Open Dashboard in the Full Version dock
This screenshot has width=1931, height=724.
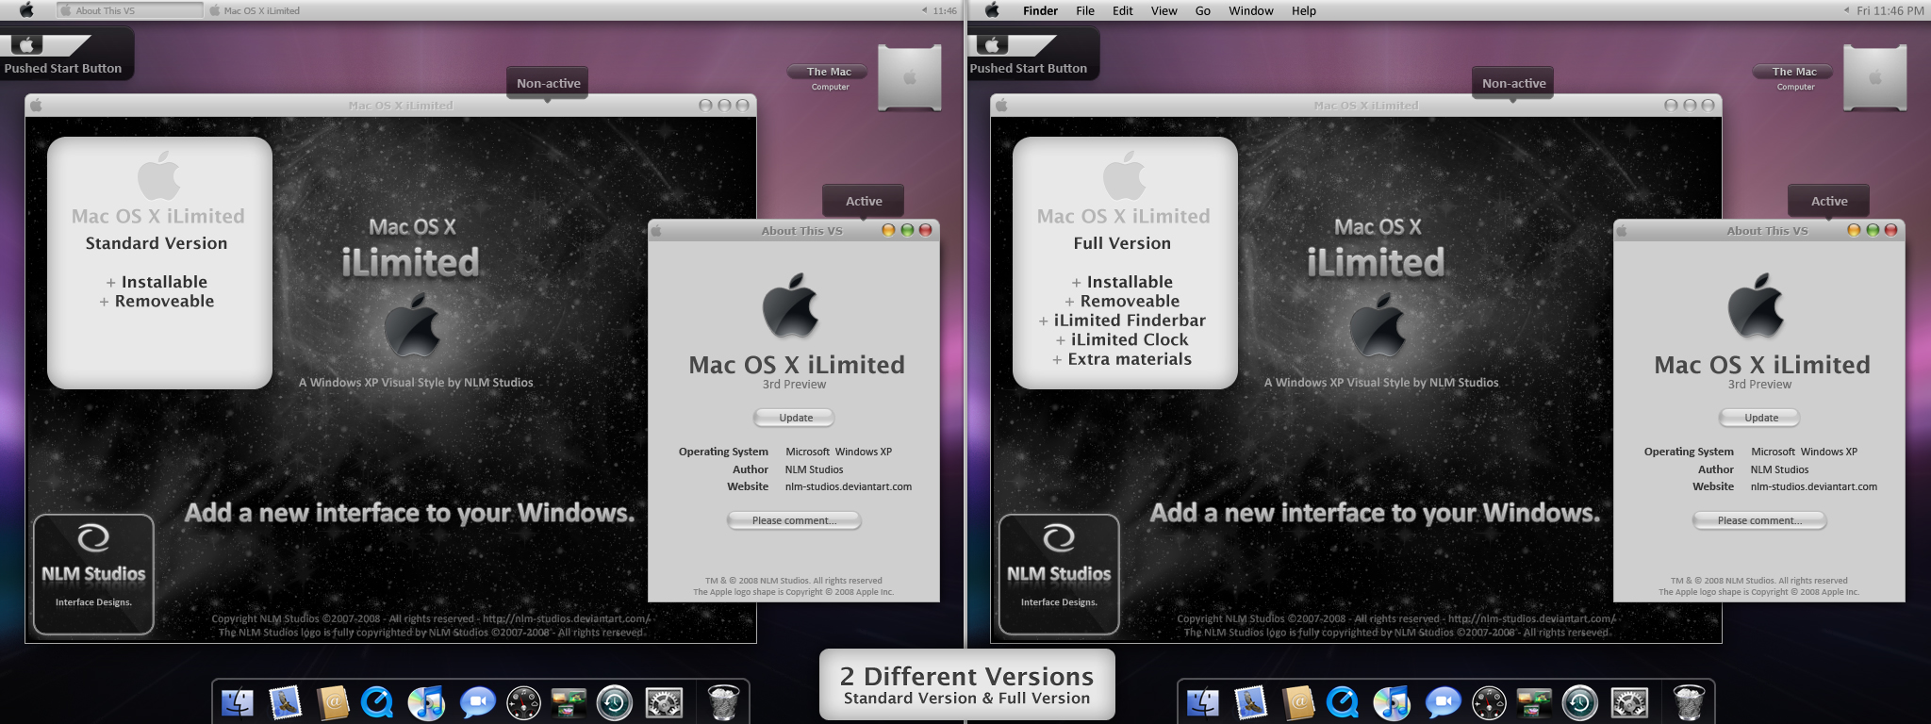click(1489, 703)
